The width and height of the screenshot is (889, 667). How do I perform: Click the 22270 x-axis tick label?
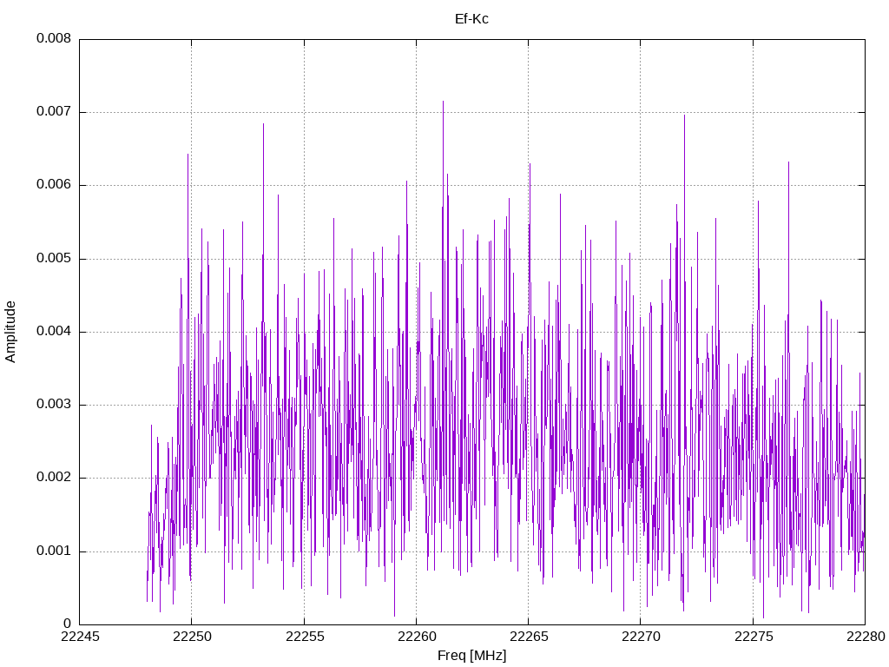[642, 637]
